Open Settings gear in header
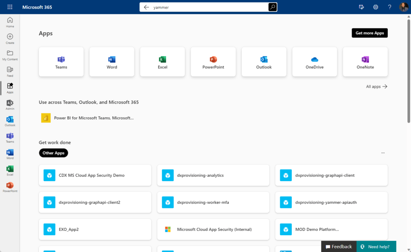 pyautogui.click(x=375, y=7)
